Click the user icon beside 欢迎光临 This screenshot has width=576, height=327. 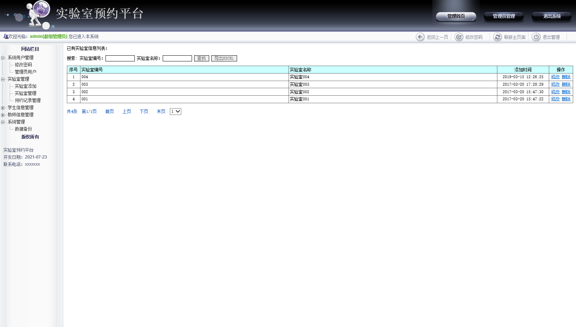tap(6, 36)
